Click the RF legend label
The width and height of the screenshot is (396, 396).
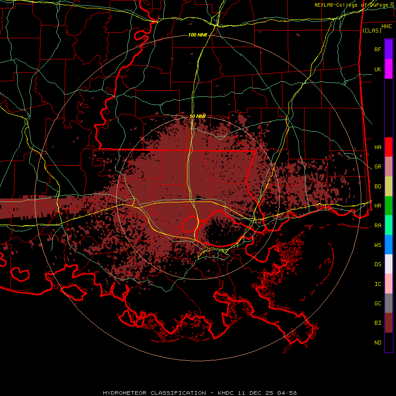point(378,49)
